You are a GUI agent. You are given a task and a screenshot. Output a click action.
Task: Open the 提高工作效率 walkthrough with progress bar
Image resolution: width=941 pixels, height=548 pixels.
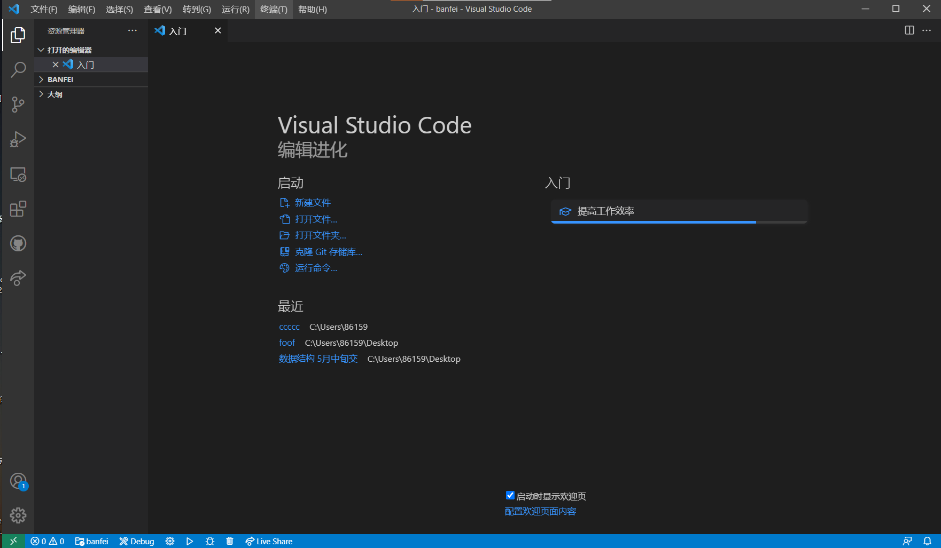pyautogui.click(x=679, y=211)
